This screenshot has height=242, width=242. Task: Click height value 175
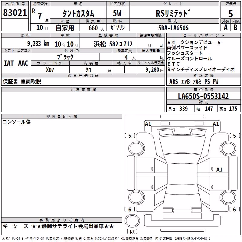[x=233, y=109]
